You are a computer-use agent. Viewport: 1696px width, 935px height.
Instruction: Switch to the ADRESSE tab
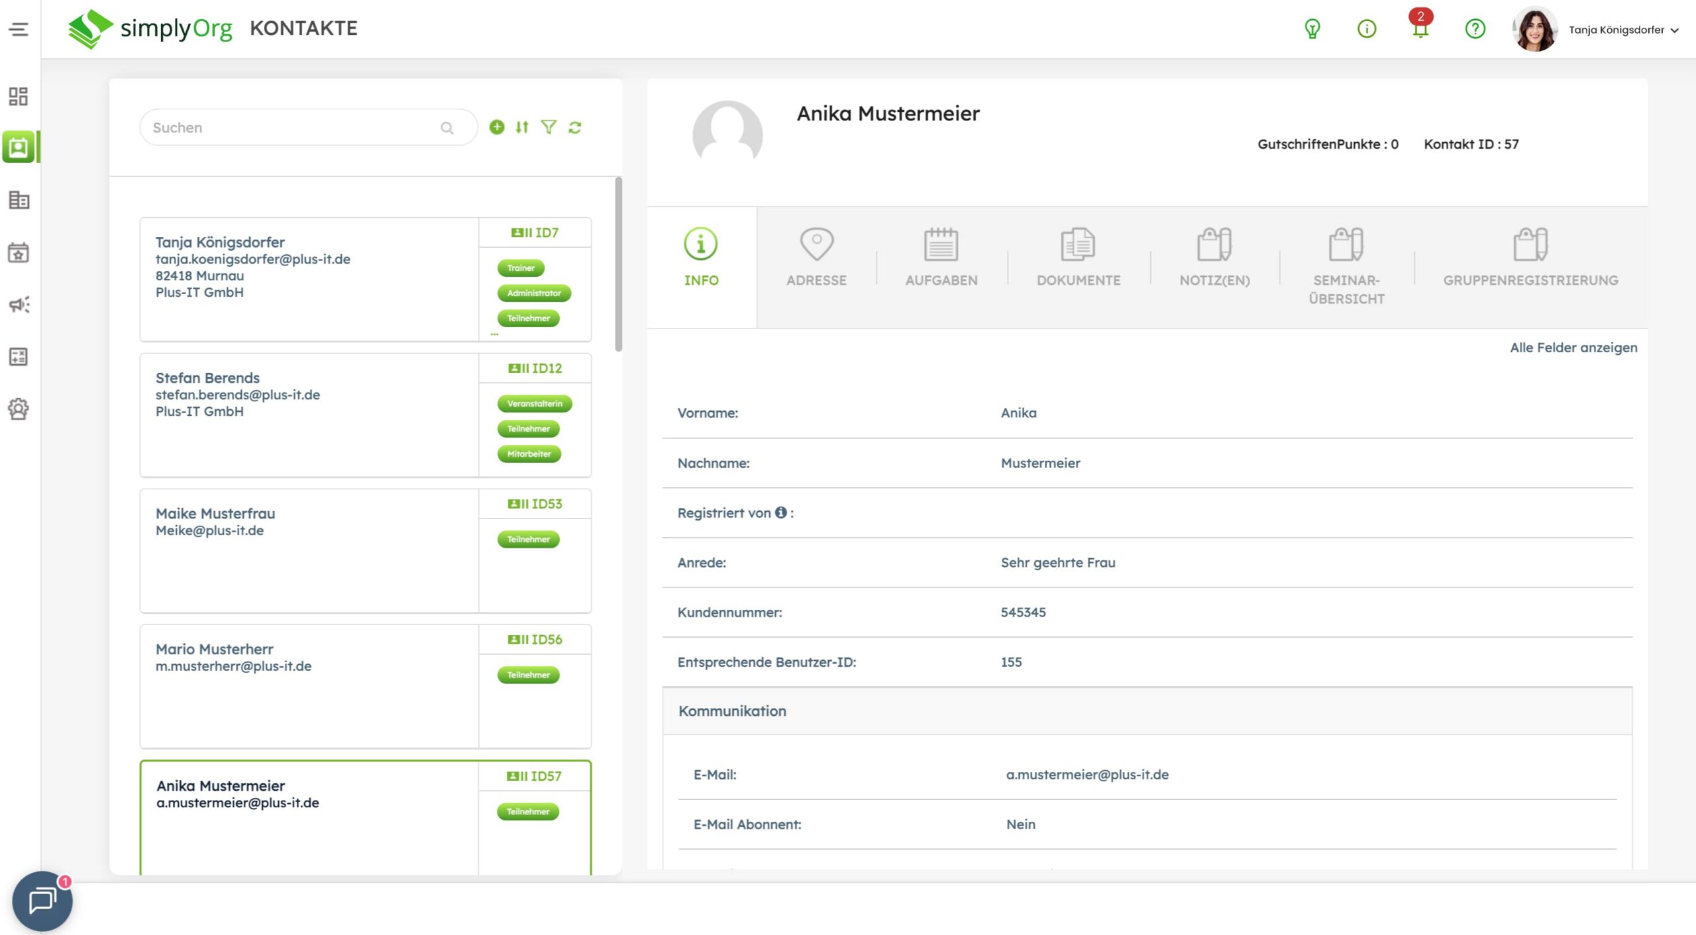coord(816,258)
